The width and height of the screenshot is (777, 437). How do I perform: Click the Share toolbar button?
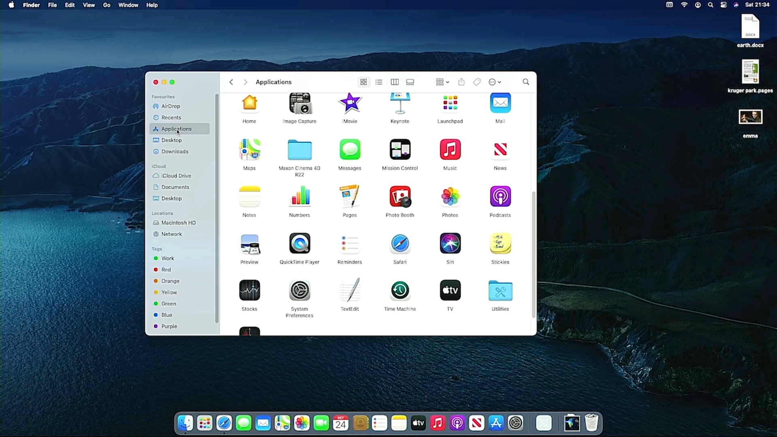tap(461, 82)
